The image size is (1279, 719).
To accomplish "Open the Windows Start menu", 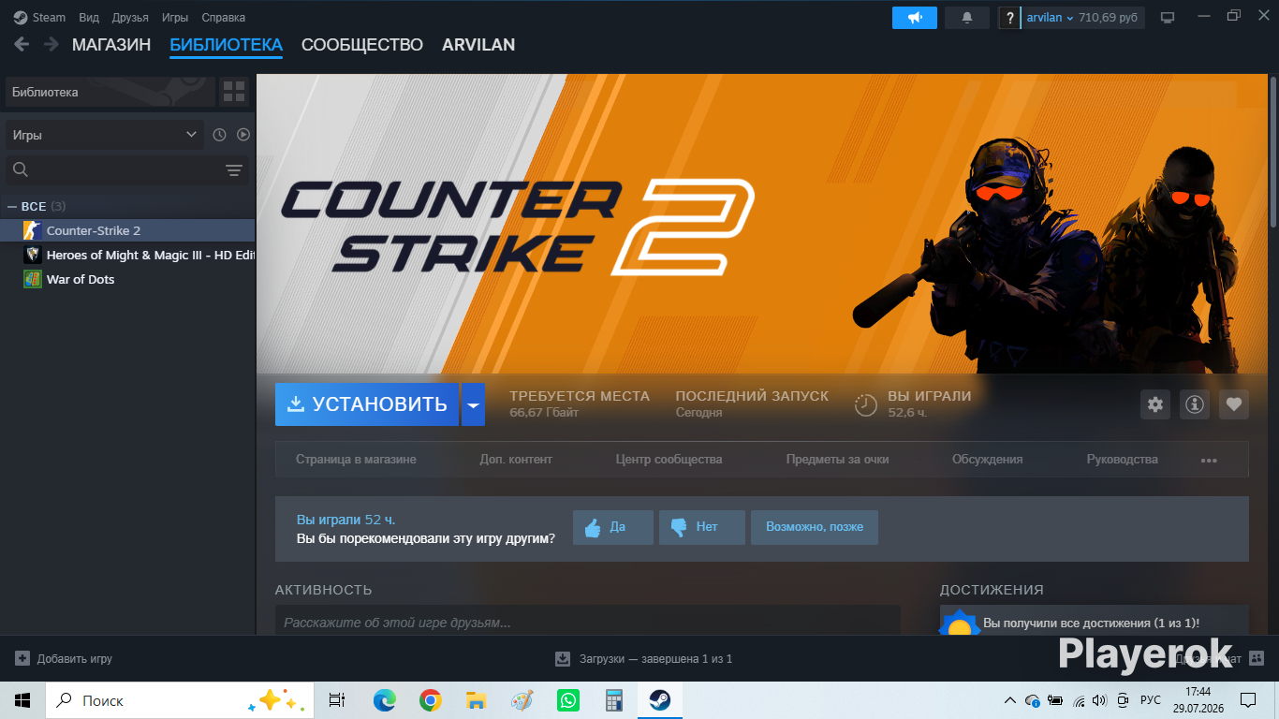I will tap(22, 700).
